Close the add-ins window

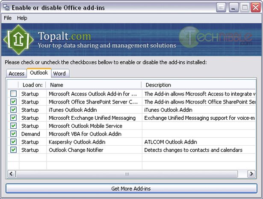(x=255, y=7)
